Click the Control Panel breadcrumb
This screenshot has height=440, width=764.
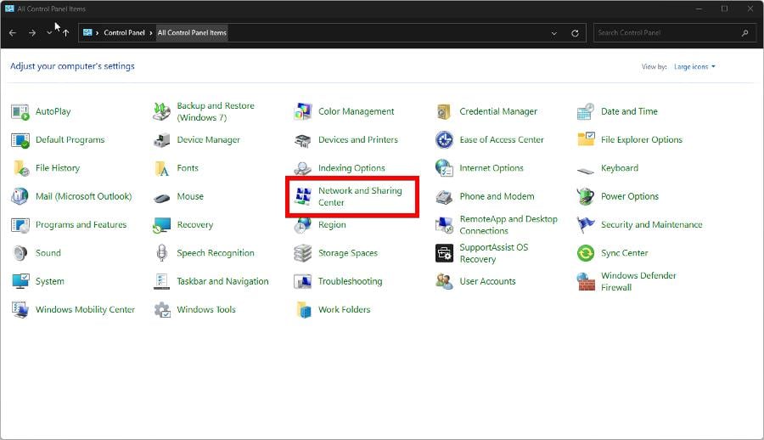pos(124,32)
